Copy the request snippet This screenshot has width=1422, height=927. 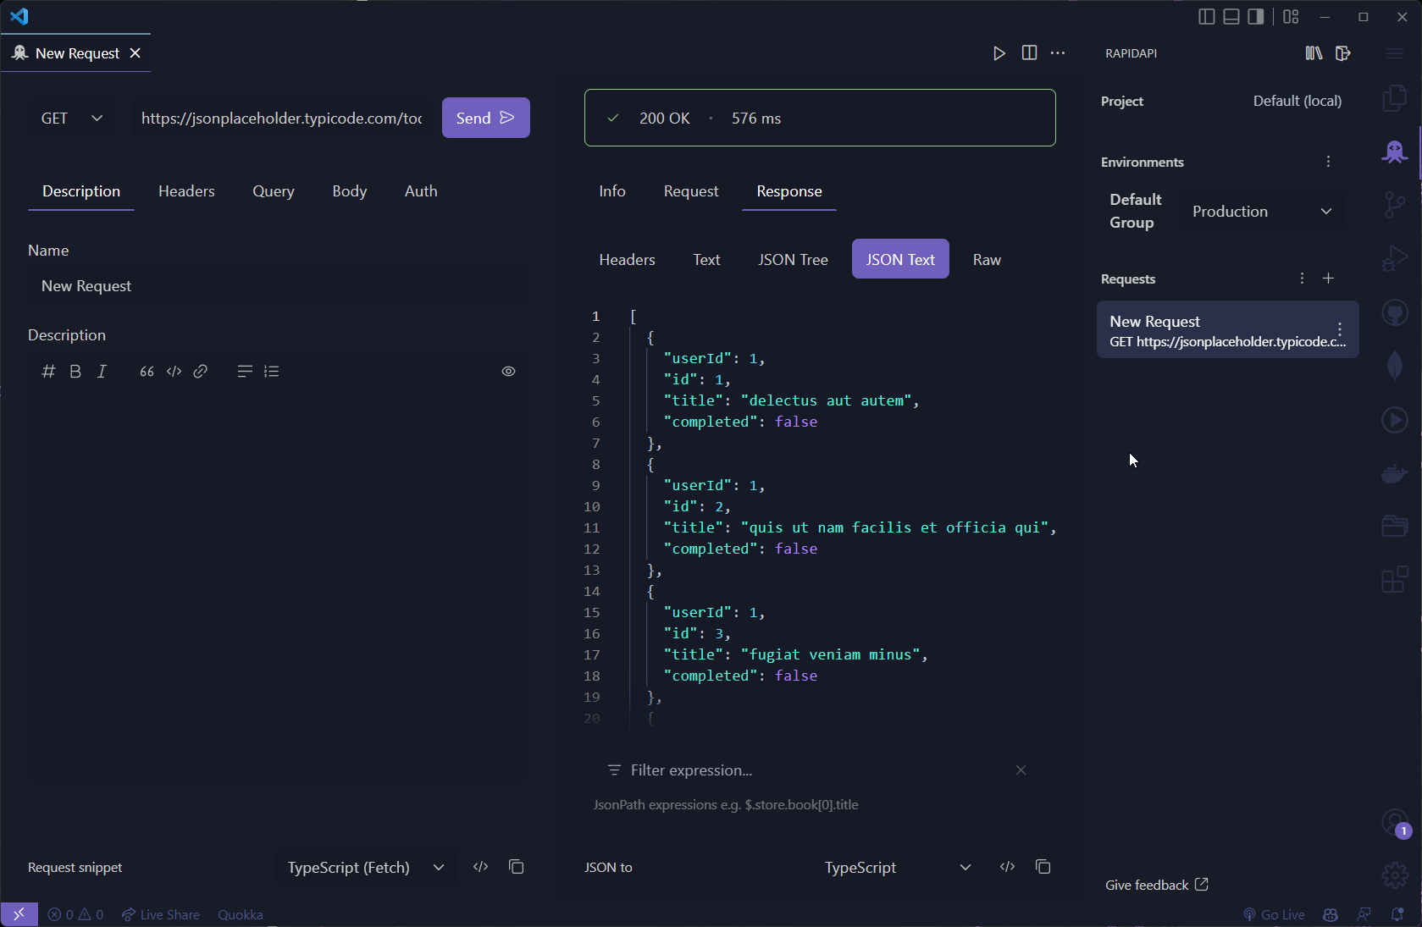[x=517, y=867]
